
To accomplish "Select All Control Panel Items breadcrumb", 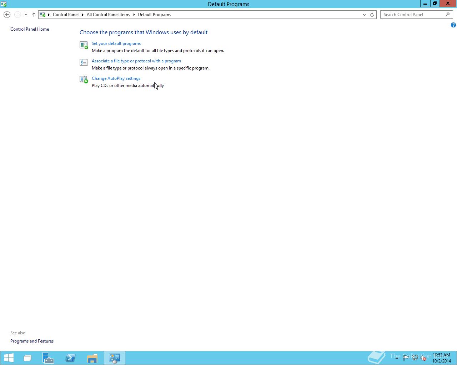I will point(108,15).
